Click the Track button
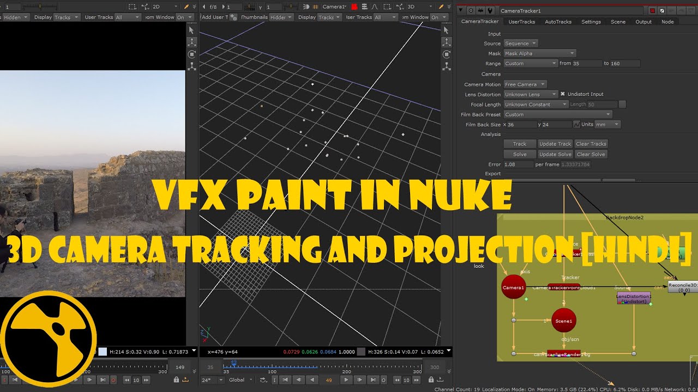The width and height of the screenshot is (698, 392). tap(520, 144)
